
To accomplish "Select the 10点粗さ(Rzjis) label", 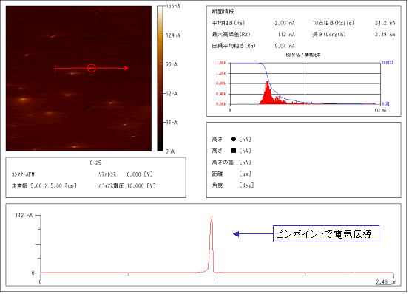I will click(333, 23).
